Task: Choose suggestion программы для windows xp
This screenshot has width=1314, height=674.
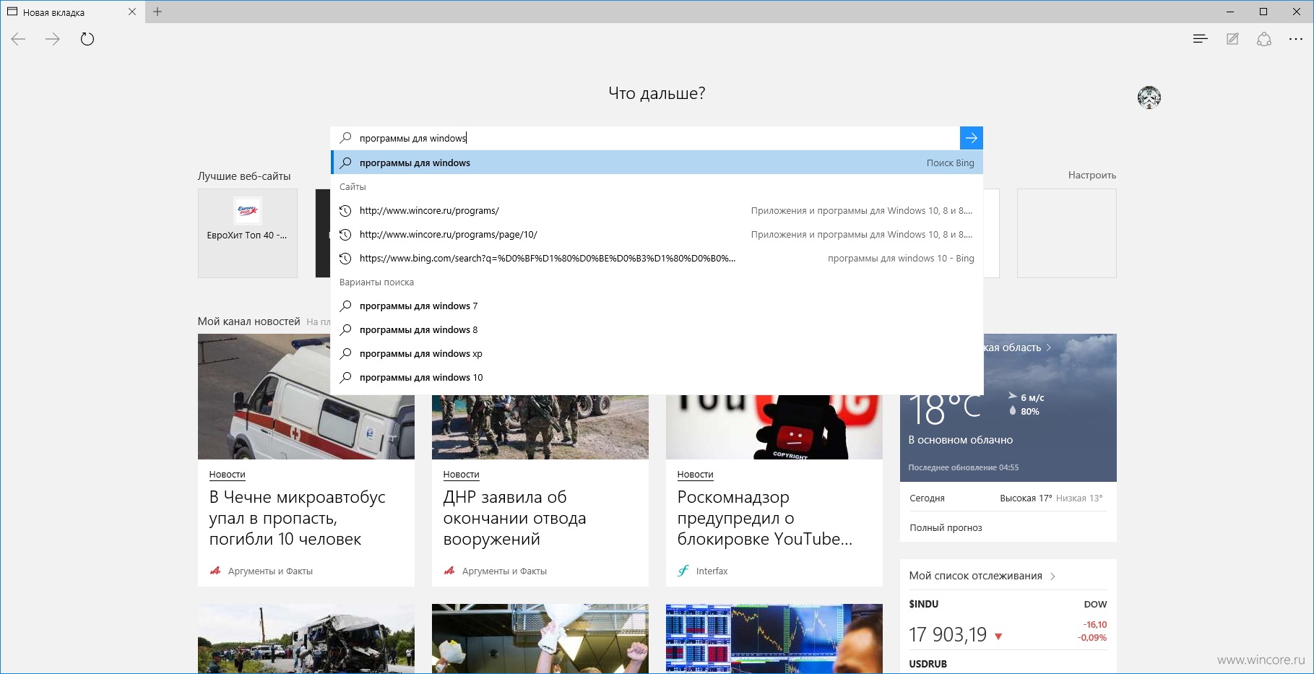Action: point(657,354)
